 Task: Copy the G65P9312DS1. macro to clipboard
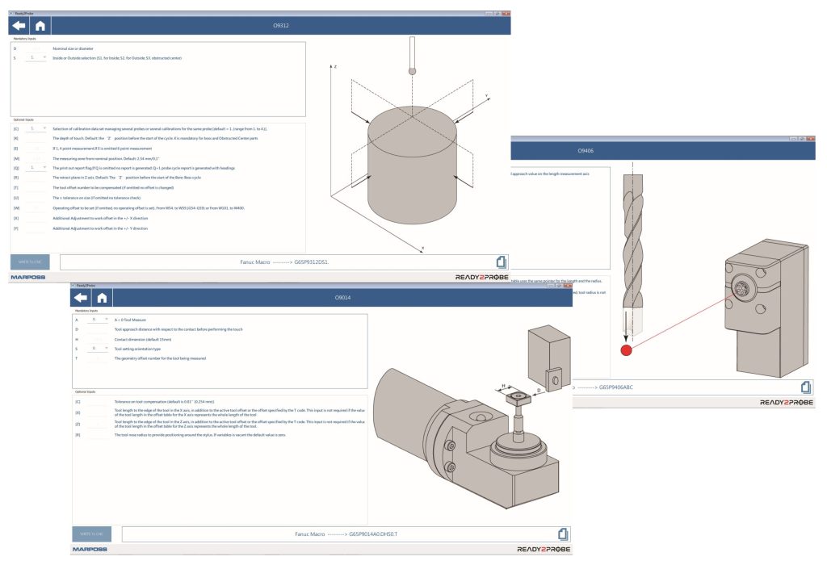tap(502, 262)
